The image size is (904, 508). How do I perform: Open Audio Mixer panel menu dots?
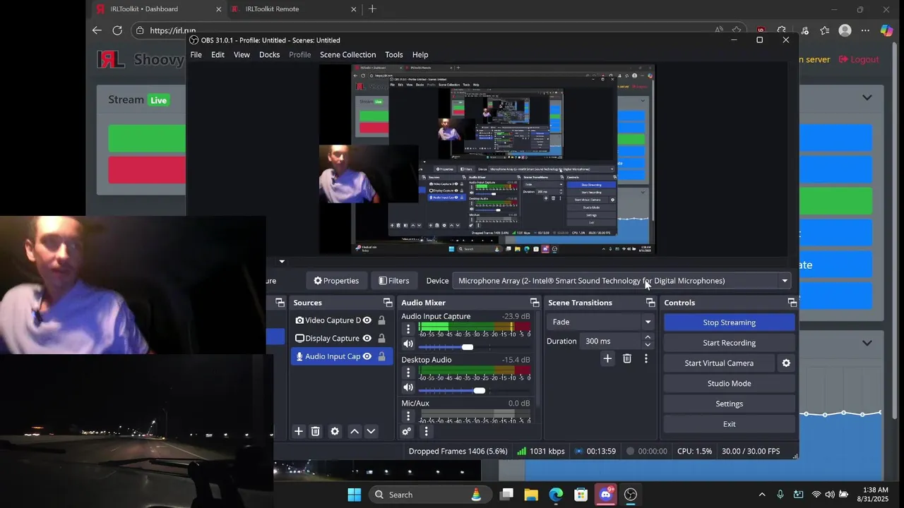click(x=426, y=431)
